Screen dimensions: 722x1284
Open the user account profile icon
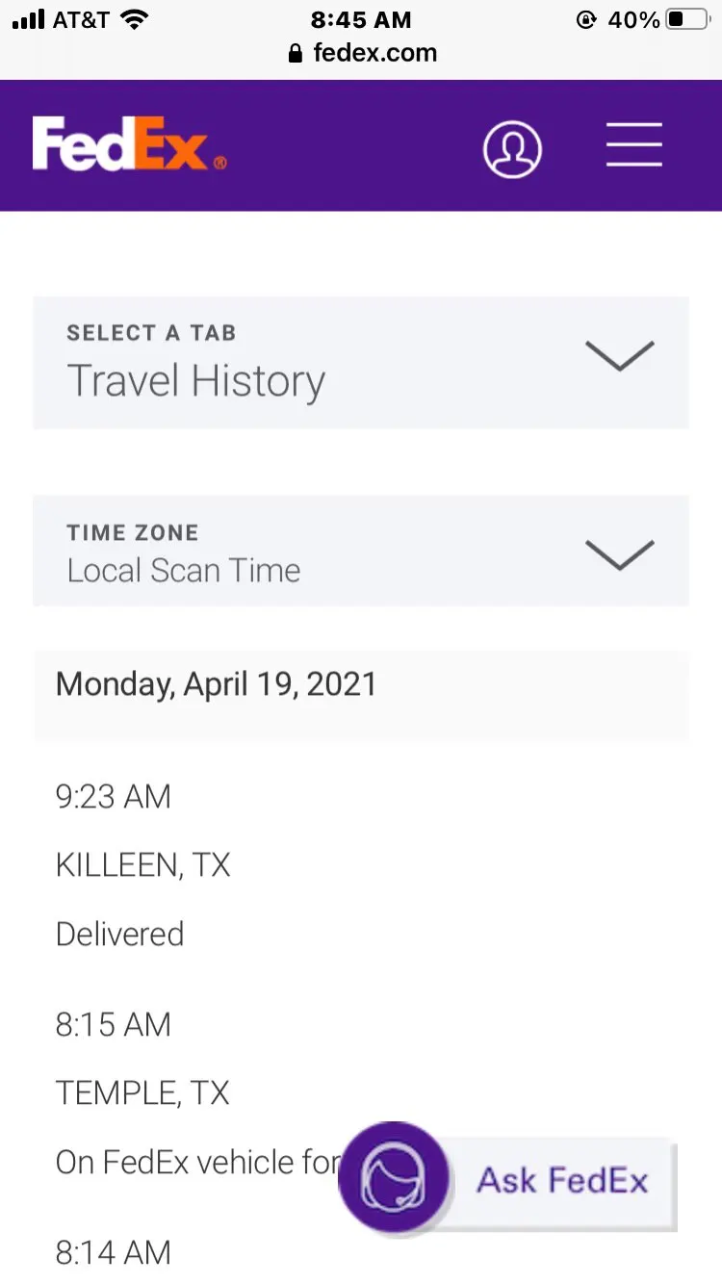[512, 148]
